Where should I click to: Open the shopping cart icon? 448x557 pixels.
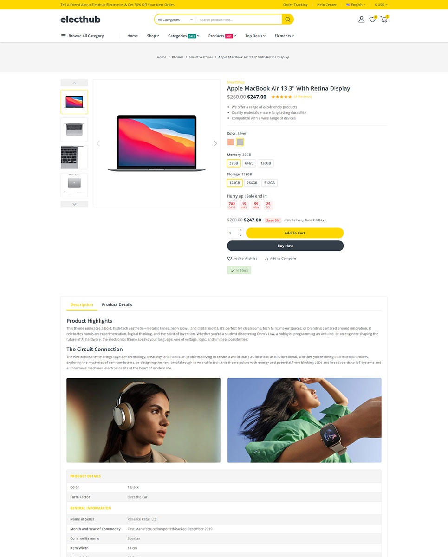(x=384, y=19)
